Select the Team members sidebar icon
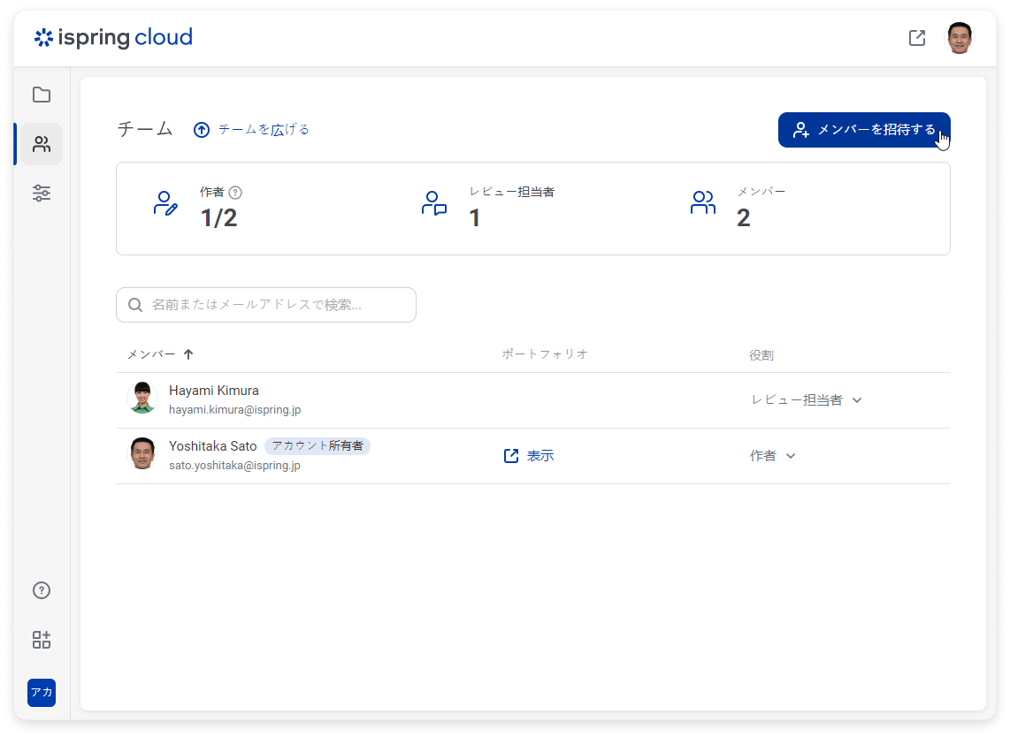Screen dimensions: 1010x737 42,144
